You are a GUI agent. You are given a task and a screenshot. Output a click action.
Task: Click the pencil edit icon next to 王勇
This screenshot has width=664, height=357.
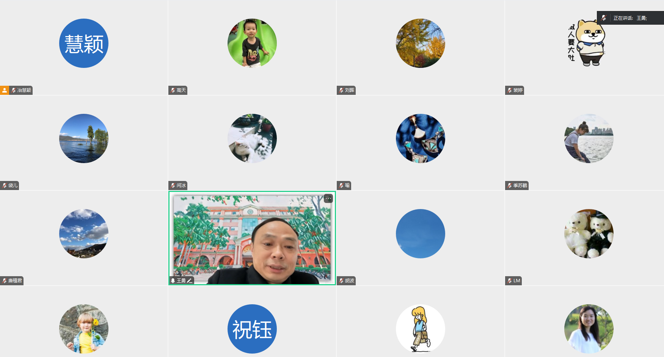point(190,281)
